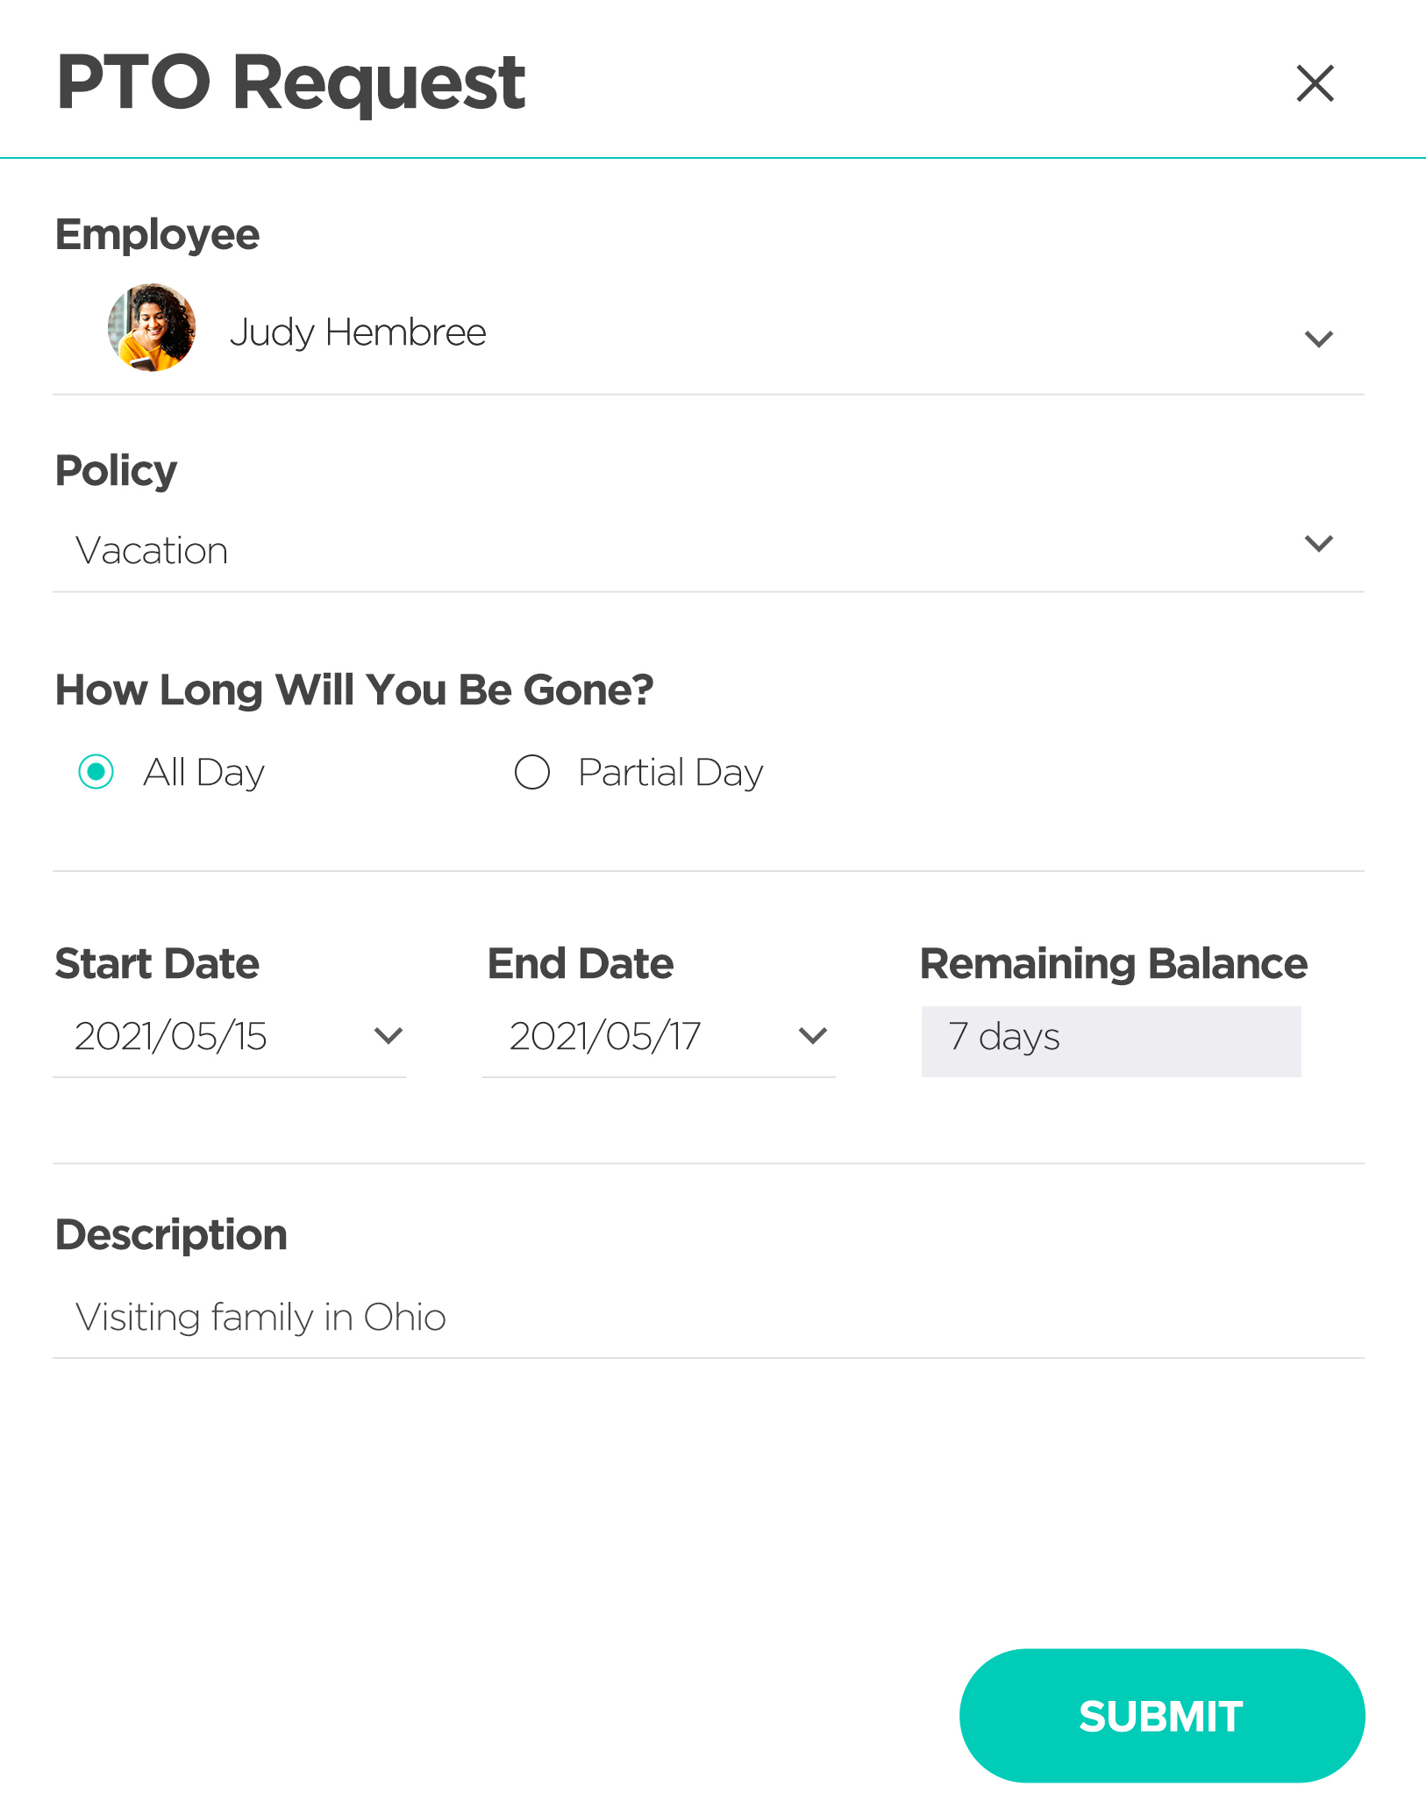Click the Judy Hembree employee name

[358, 332]
